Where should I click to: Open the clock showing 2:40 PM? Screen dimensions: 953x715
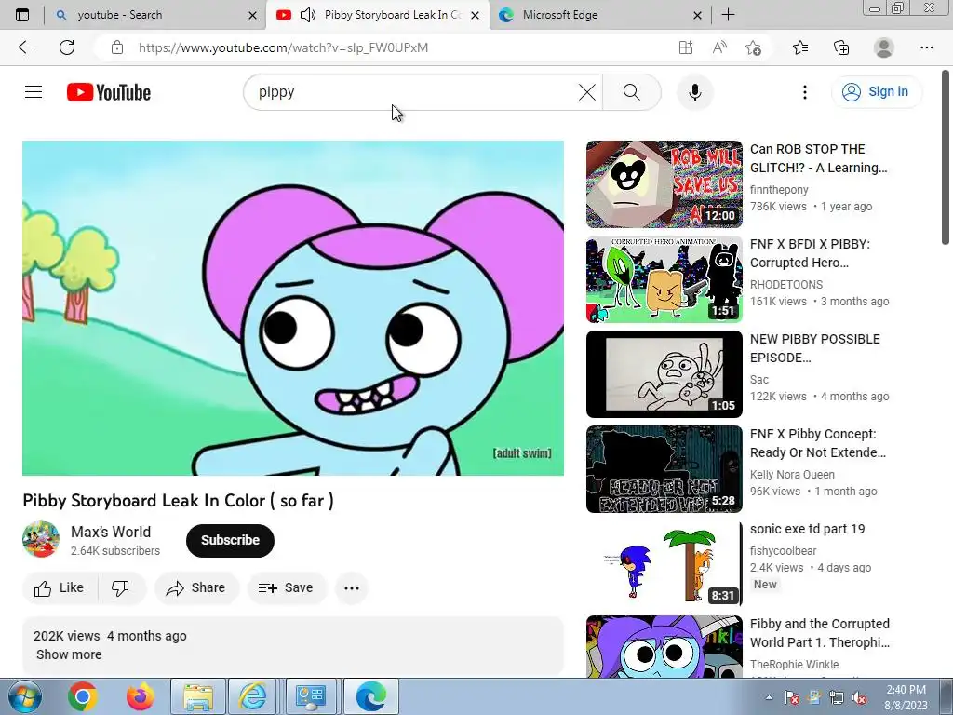tap(906, 697)
